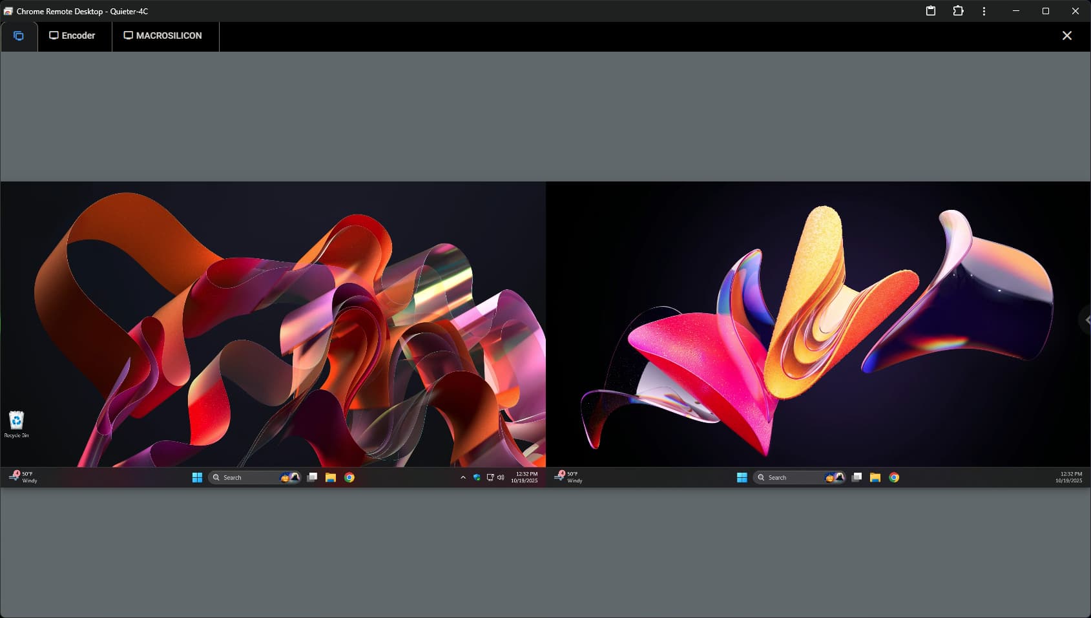The height and width of the screenshot is (618, 1091).
Task: Launch Chrome from right display taskbar
Action: pyautogui.click(x=894, y=477)
